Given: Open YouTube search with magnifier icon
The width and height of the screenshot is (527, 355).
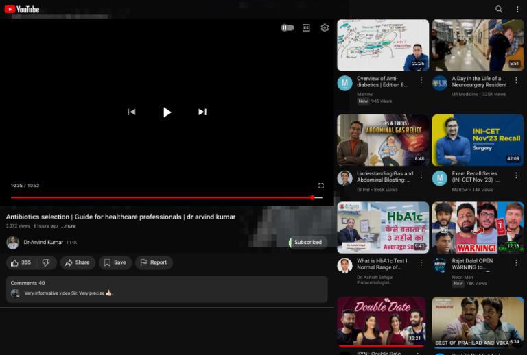Looking at the screenshot, I should pyautogui.click(x=499, y=9).
